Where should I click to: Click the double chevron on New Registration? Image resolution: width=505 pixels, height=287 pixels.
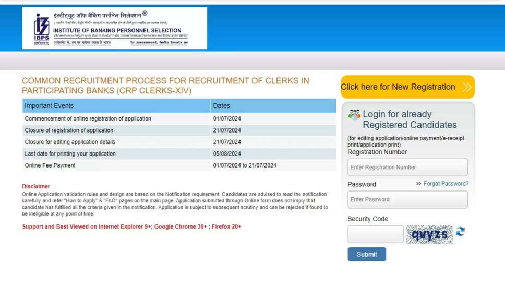point(466,87)
